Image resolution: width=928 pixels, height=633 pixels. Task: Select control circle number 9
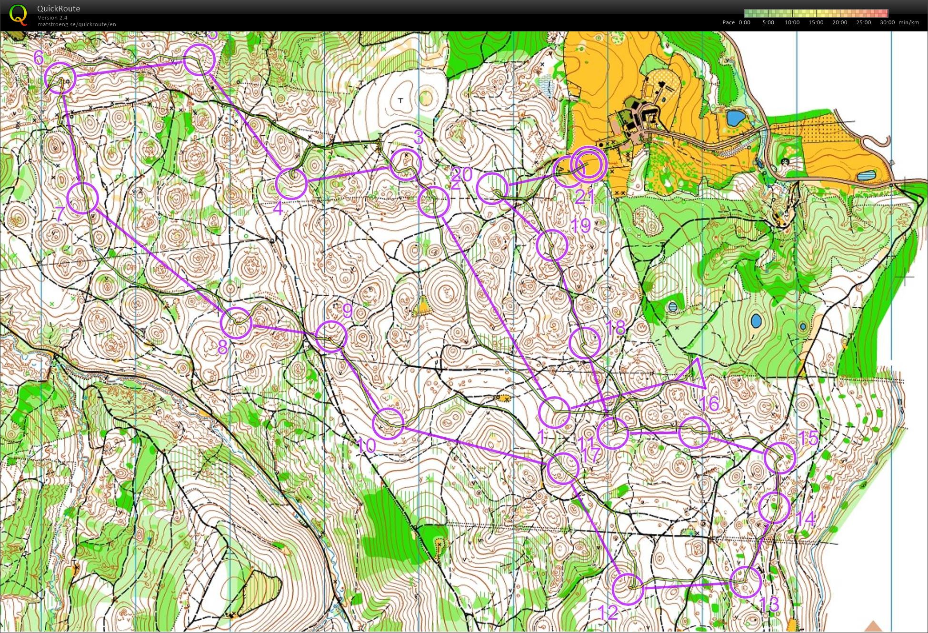pyautogui.click(x=331, y=336)
